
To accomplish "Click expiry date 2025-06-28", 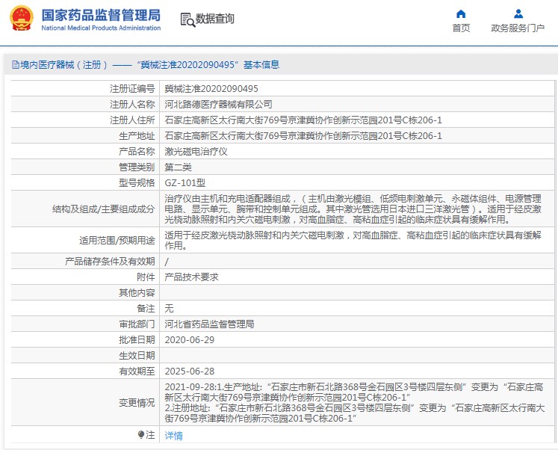I will point(189,372).
